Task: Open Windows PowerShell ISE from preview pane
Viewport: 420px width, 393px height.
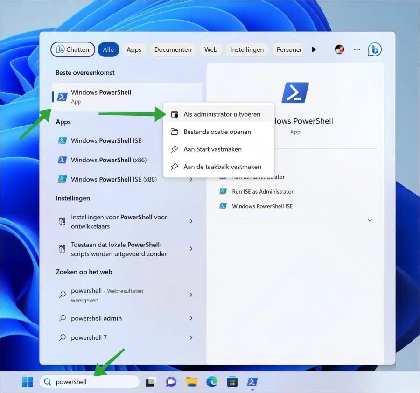Action: click(262, 206)
